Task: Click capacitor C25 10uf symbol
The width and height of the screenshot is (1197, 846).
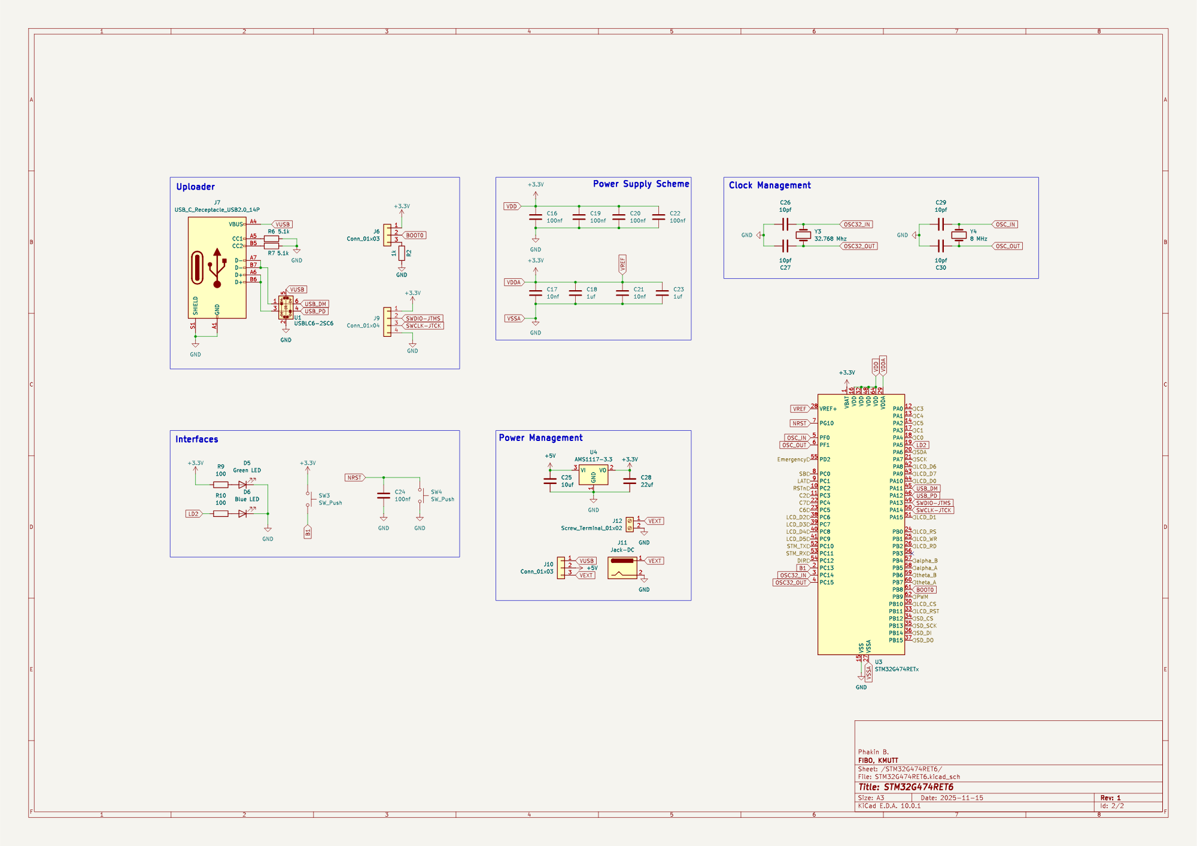Action: click(550, 480)
